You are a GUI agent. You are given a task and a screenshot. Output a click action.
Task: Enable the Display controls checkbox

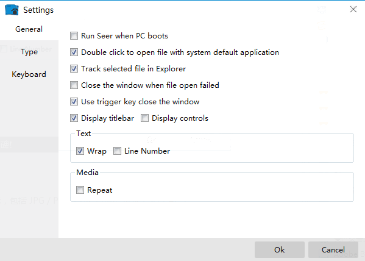pos(144,118)
